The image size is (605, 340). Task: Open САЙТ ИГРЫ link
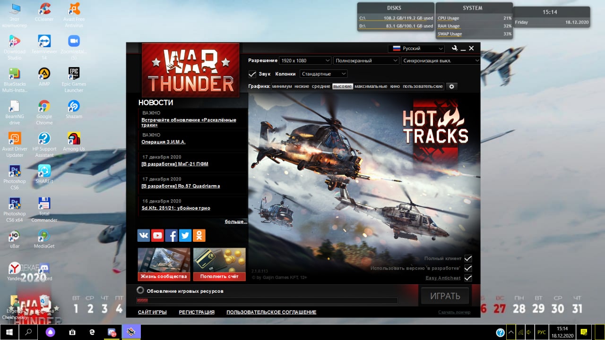pyautogui.click(x=152, y=312)
